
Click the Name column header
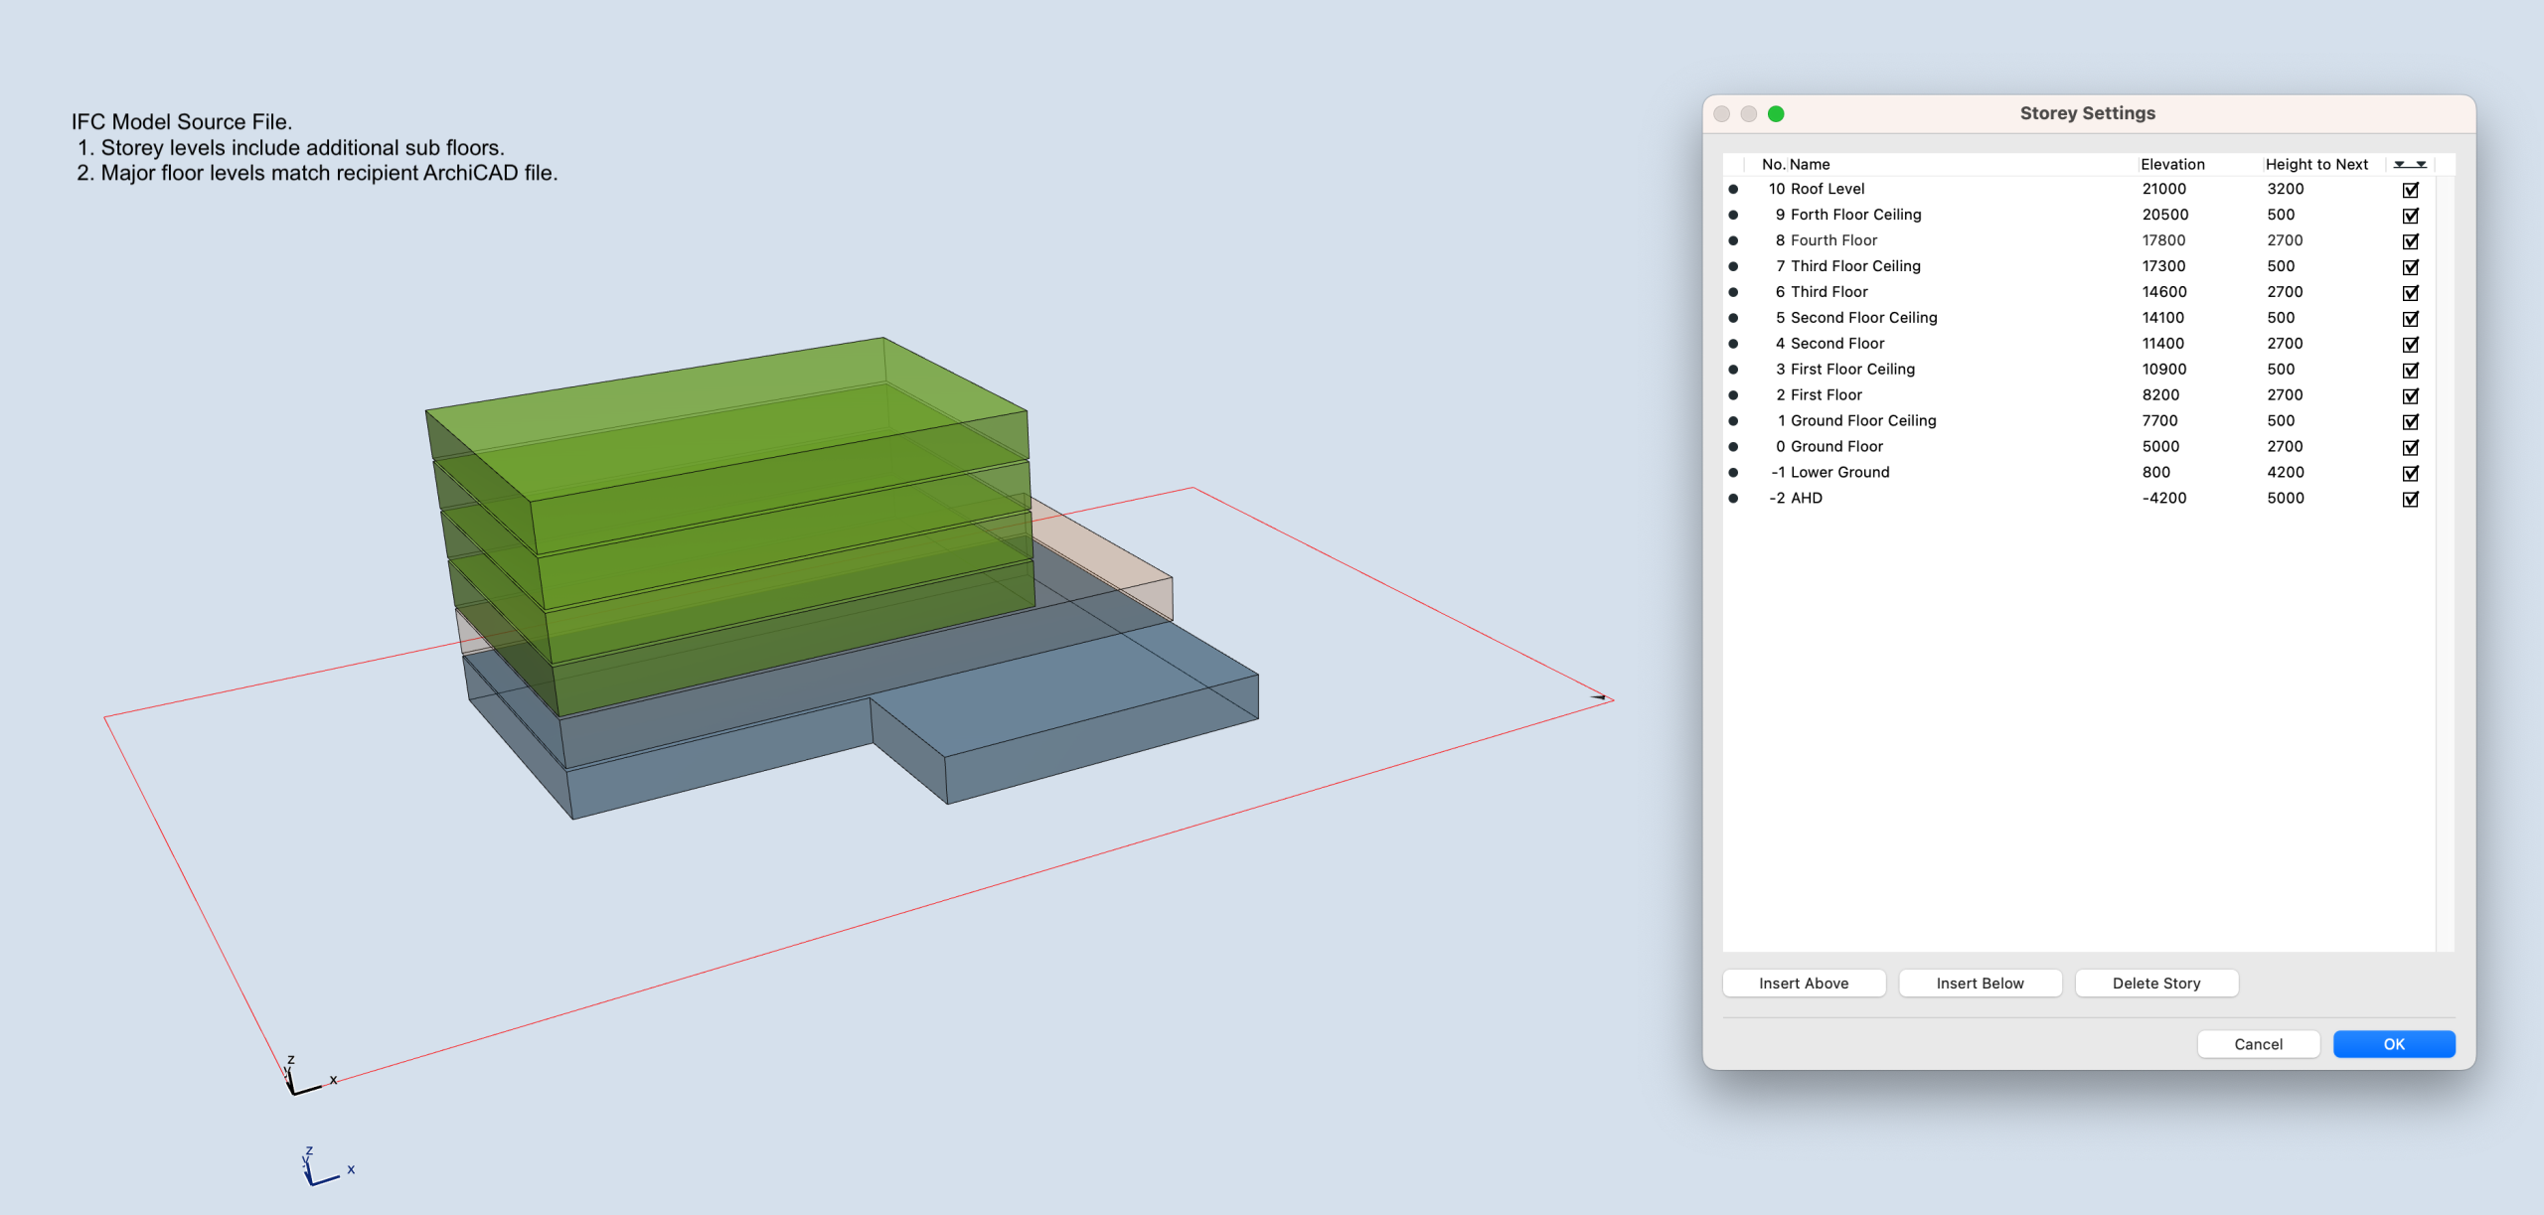coord(1810,164)
